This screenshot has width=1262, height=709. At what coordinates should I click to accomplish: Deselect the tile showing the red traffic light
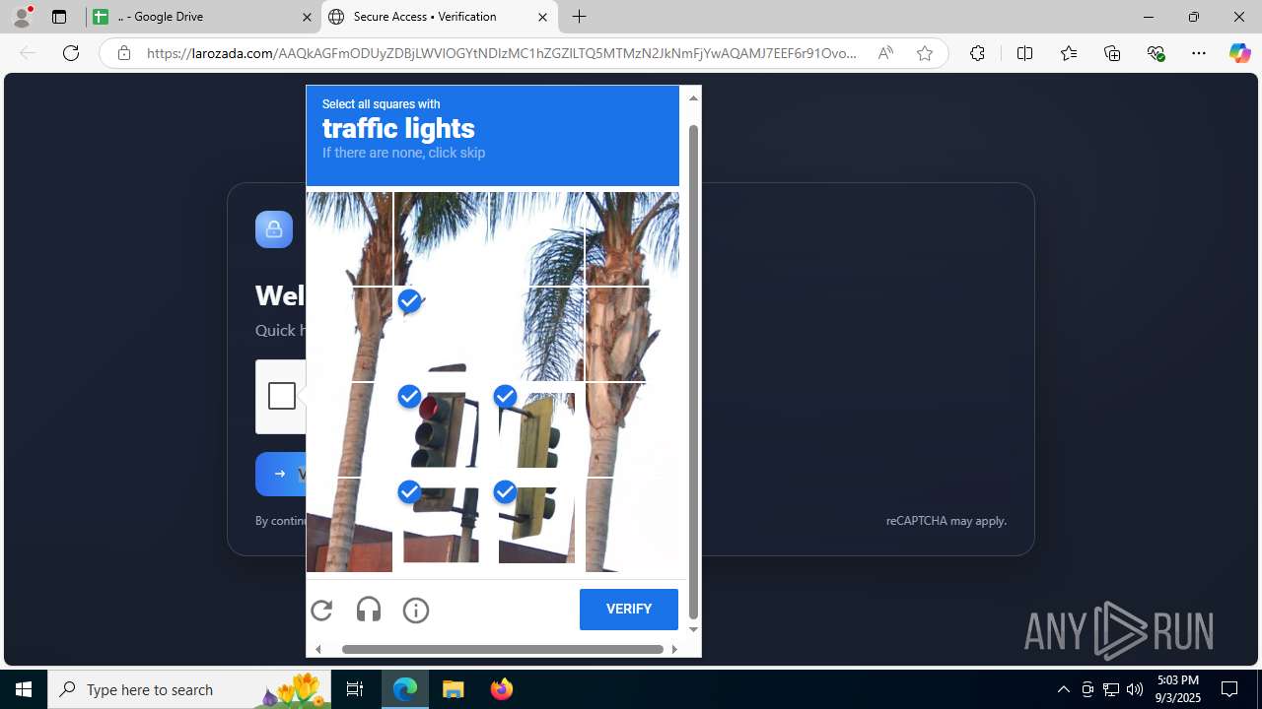point(441,429)
